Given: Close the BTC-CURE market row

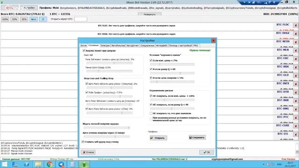Looking at the screenshot, I should point(296,126).
